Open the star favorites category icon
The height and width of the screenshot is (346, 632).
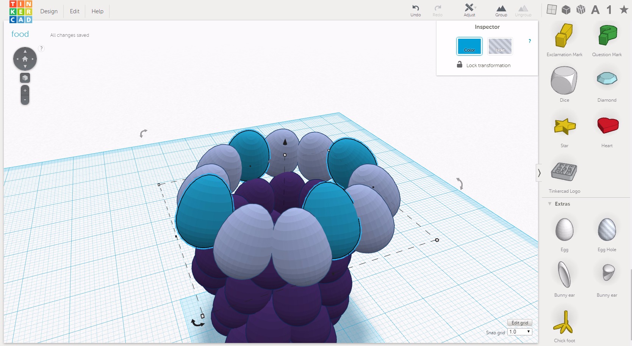pos(624,9)
